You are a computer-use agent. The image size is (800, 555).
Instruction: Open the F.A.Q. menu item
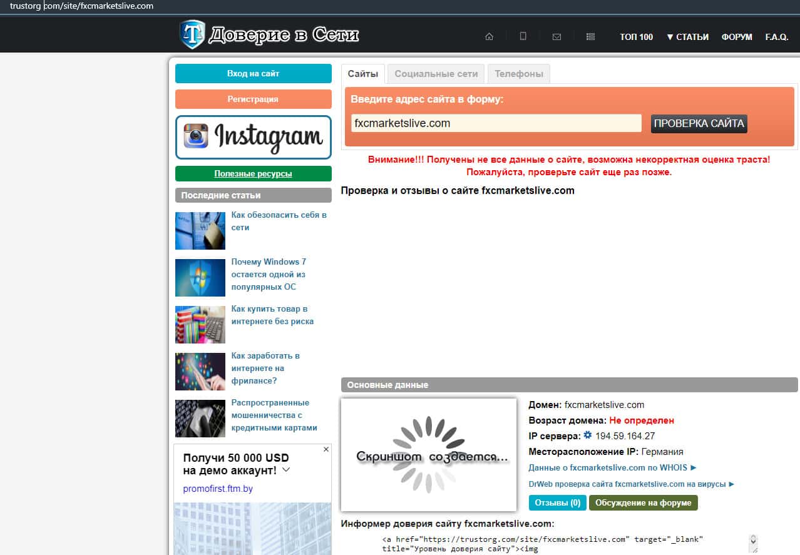(777, 37)
